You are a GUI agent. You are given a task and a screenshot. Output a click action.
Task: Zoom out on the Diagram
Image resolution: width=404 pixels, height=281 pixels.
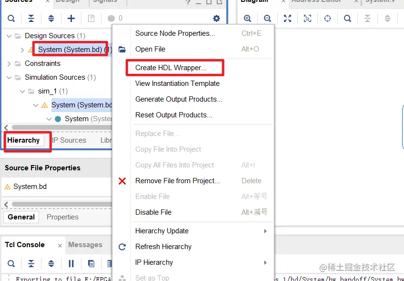pyautogui.click(x=267, y=18)
